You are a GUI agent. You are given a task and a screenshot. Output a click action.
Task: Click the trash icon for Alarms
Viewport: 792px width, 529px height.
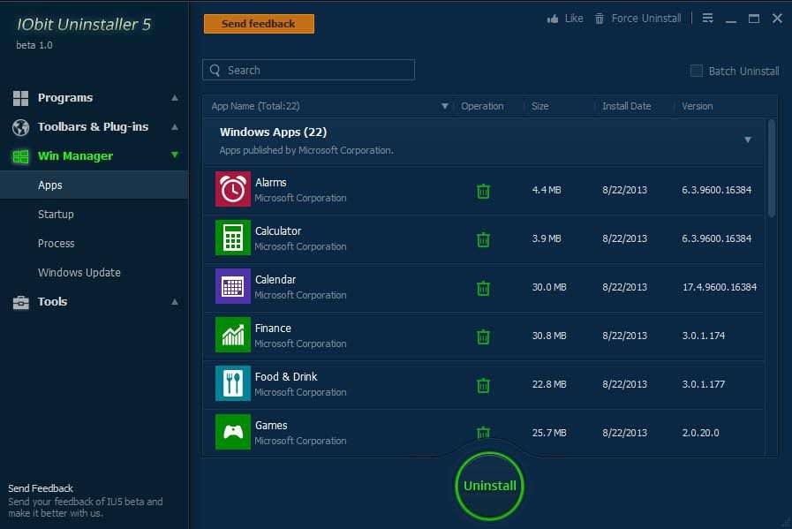[x=483, y=191]
